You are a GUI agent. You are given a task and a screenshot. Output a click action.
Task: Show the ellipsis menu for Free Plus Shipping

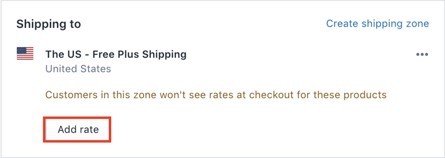[422, 55]
